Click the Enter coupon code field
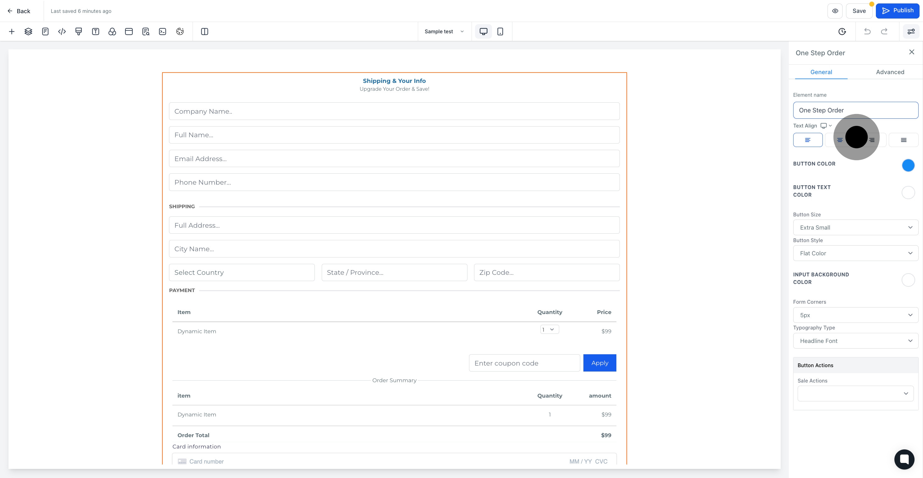This screenshot has width=923, height=478. (524, 363)
